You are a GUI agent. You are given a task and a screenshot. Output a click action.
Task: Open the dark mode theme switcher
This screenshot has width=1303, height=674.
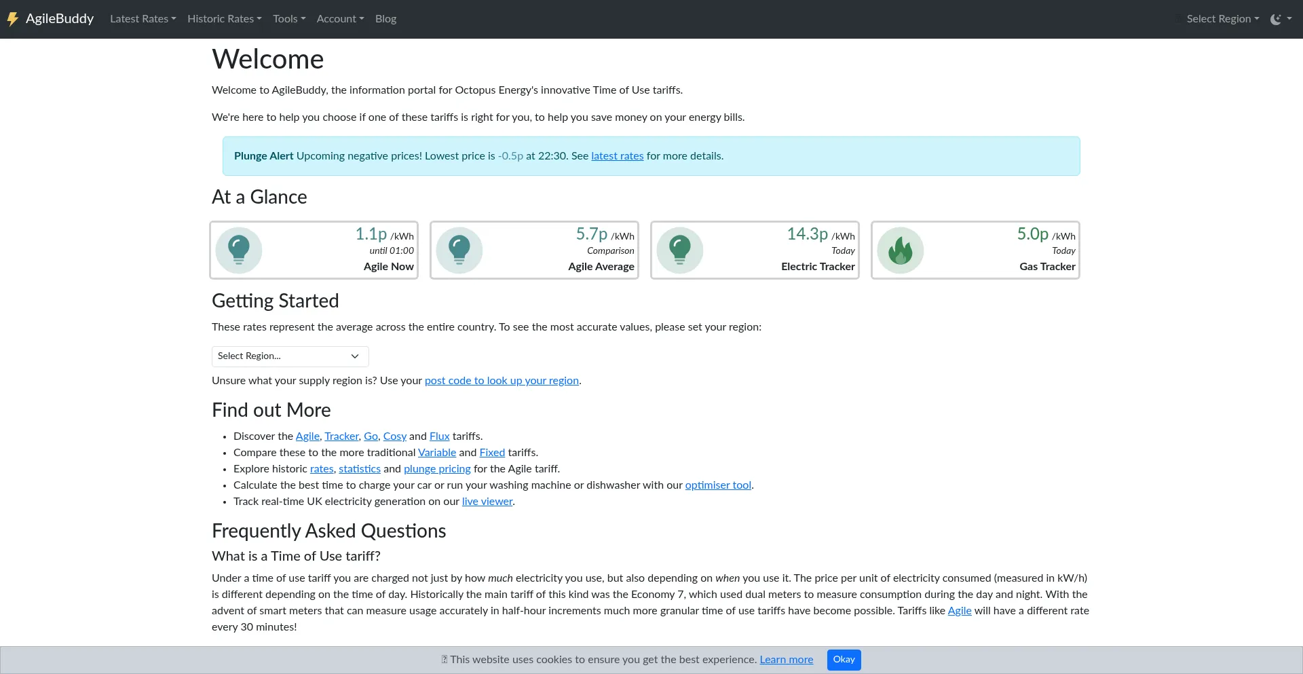(1281, 19)
